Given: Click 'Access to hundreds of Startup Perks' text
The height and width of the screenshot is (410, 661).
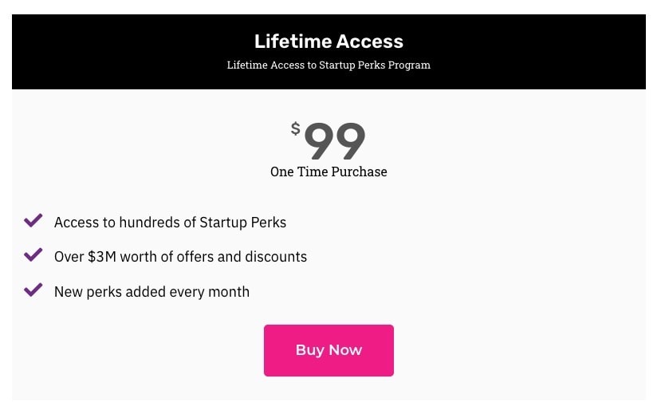Looking at the screenshot, I should tap(170, 223).
